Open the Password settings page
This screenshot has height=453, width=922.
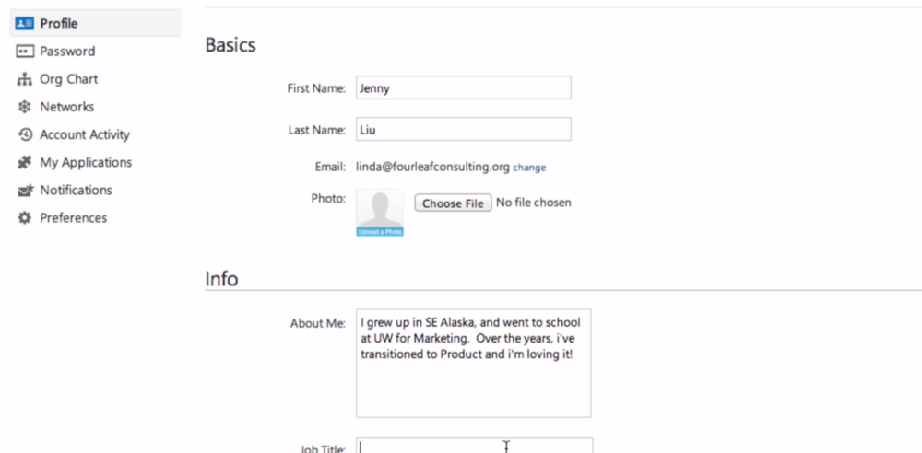(67, 52)
